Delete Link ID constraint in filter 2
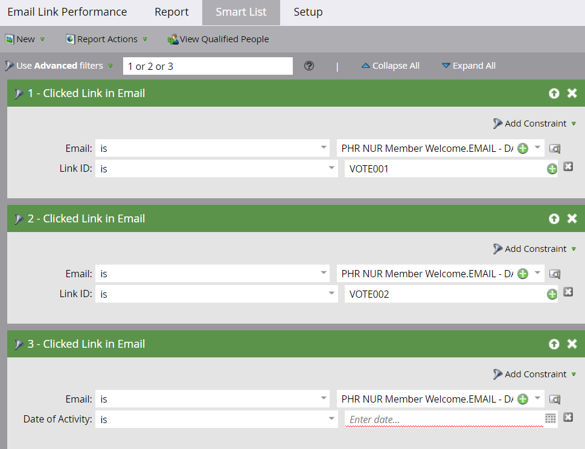This screenshot has width=585, height=449. coord(568,292)
